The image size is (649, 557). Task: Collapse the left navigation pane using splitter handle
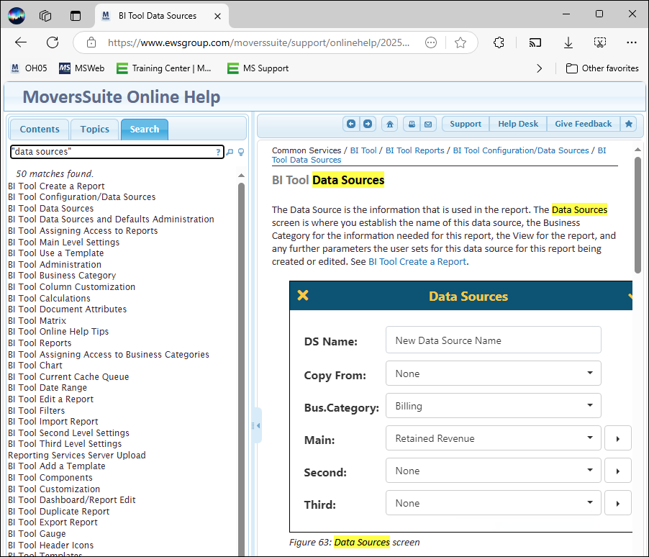point(257,426)
